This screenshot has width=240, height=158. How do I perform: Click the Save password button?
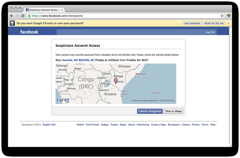[x=192, y=23]
